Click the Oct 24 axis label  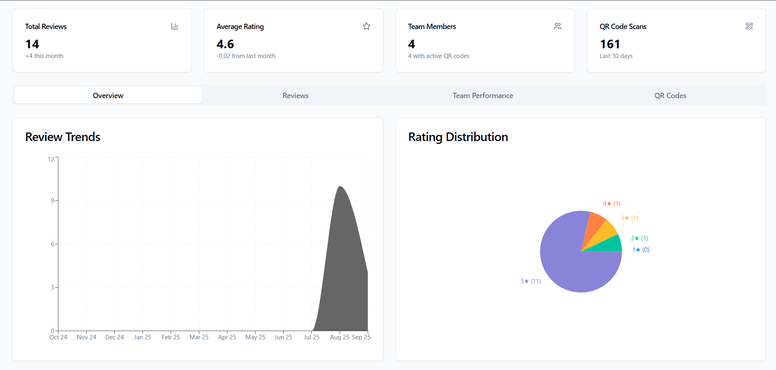pyautogui.click(x=58, y=337)
